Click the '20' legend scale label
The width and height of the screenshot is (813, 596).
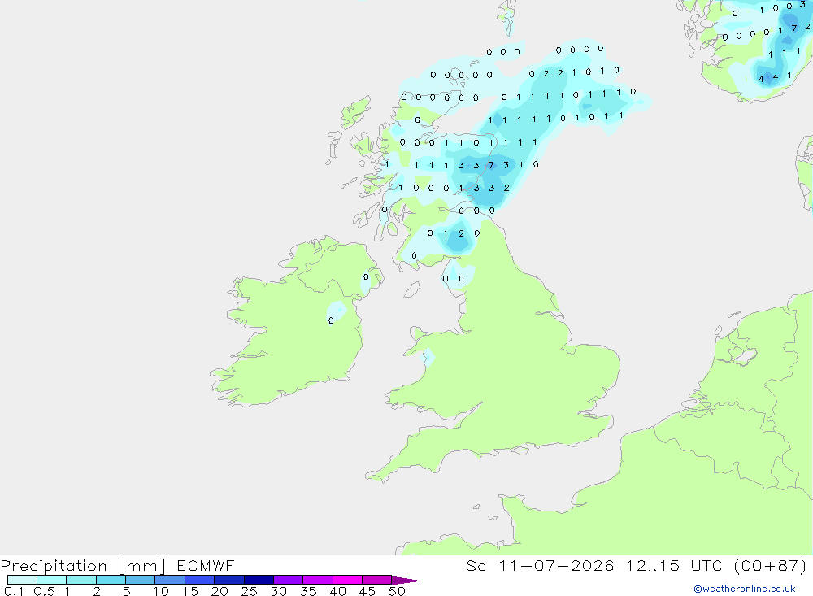[x=220, y=591]
